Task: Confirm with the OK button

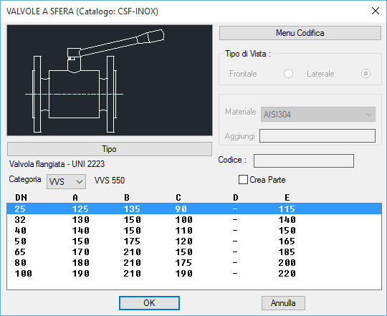Action: click(149, 303)
